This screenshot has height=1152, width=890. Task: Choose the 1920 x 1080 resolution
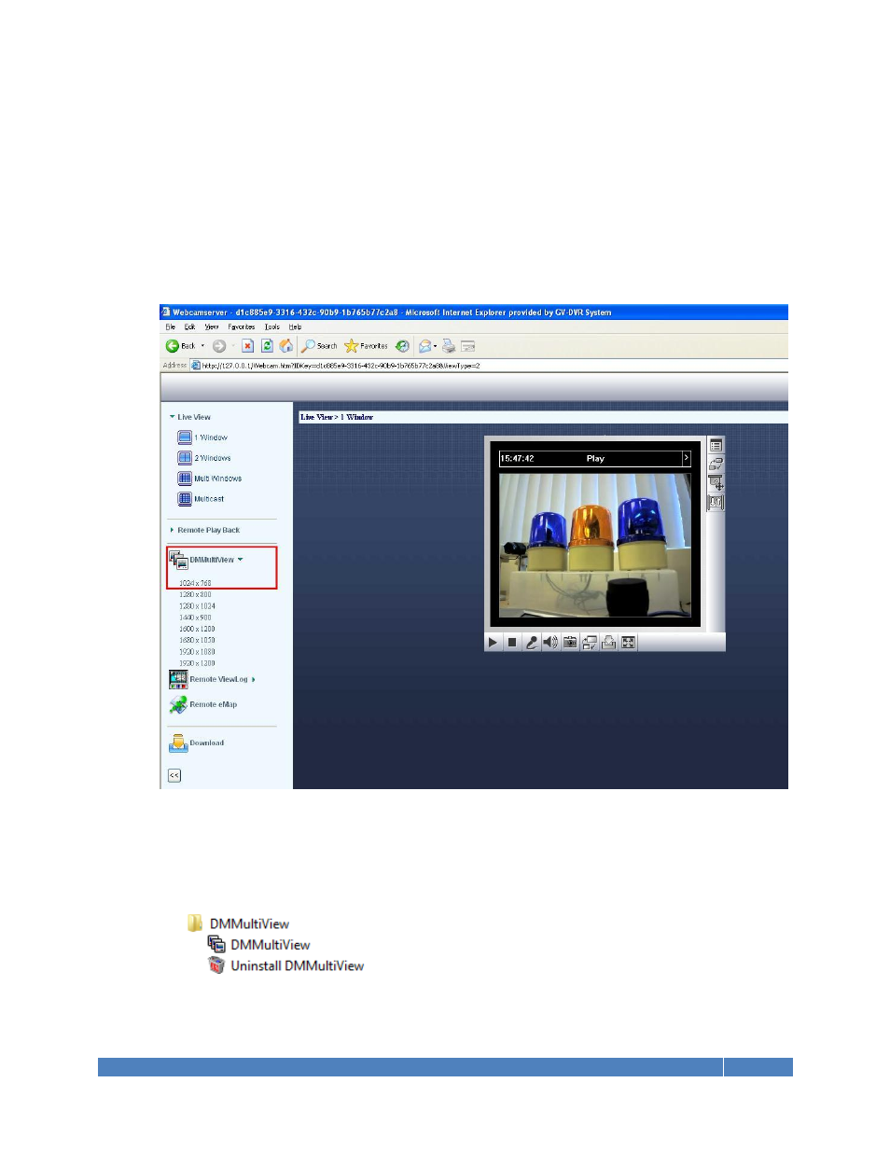197,652
